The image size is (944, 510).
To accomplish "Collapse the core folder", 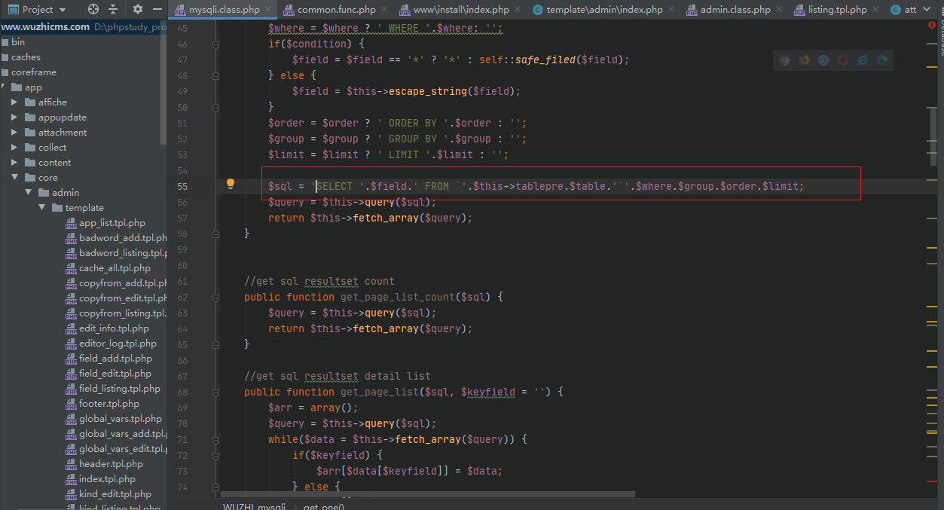I will (x=15, y=178).
